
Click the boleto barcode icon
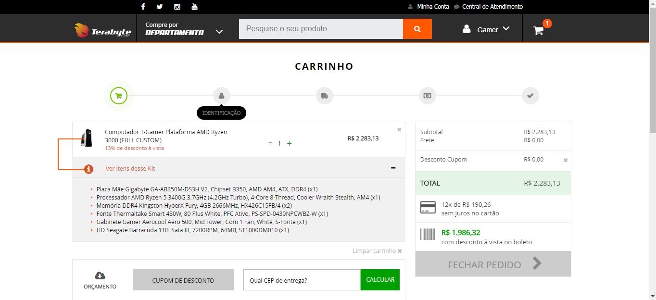click(x=428, y=234)
